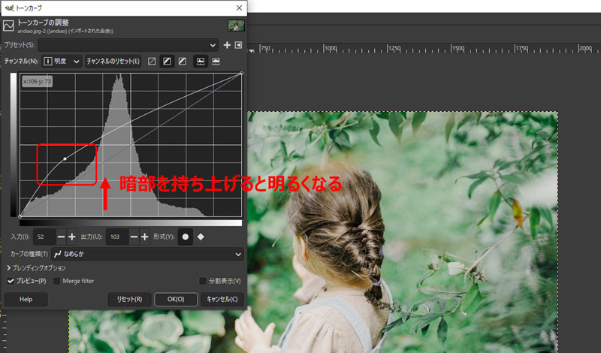Click the チャンネルのリセット(E) button
This screenshot has width=601, height=353.
point(113,62)
